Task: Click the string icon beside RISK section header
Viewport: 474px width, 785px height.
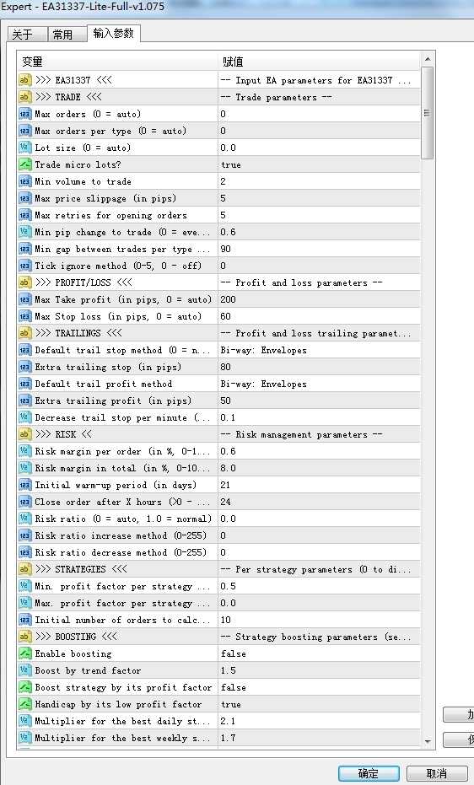Action: (24, 434)
